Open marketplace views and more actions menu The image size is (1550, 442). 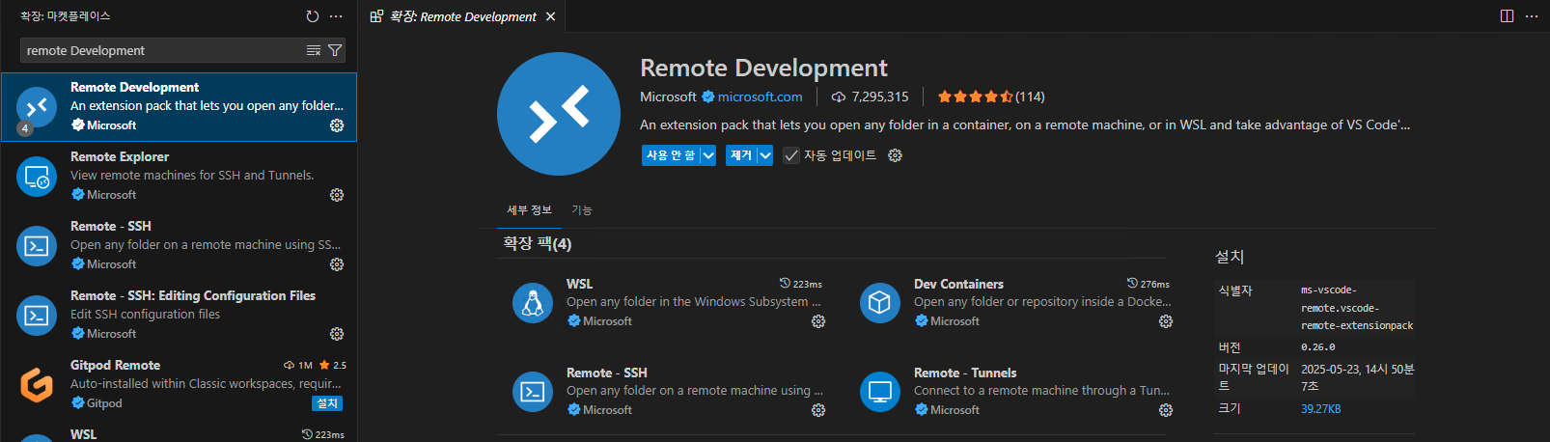coord(336,16)
